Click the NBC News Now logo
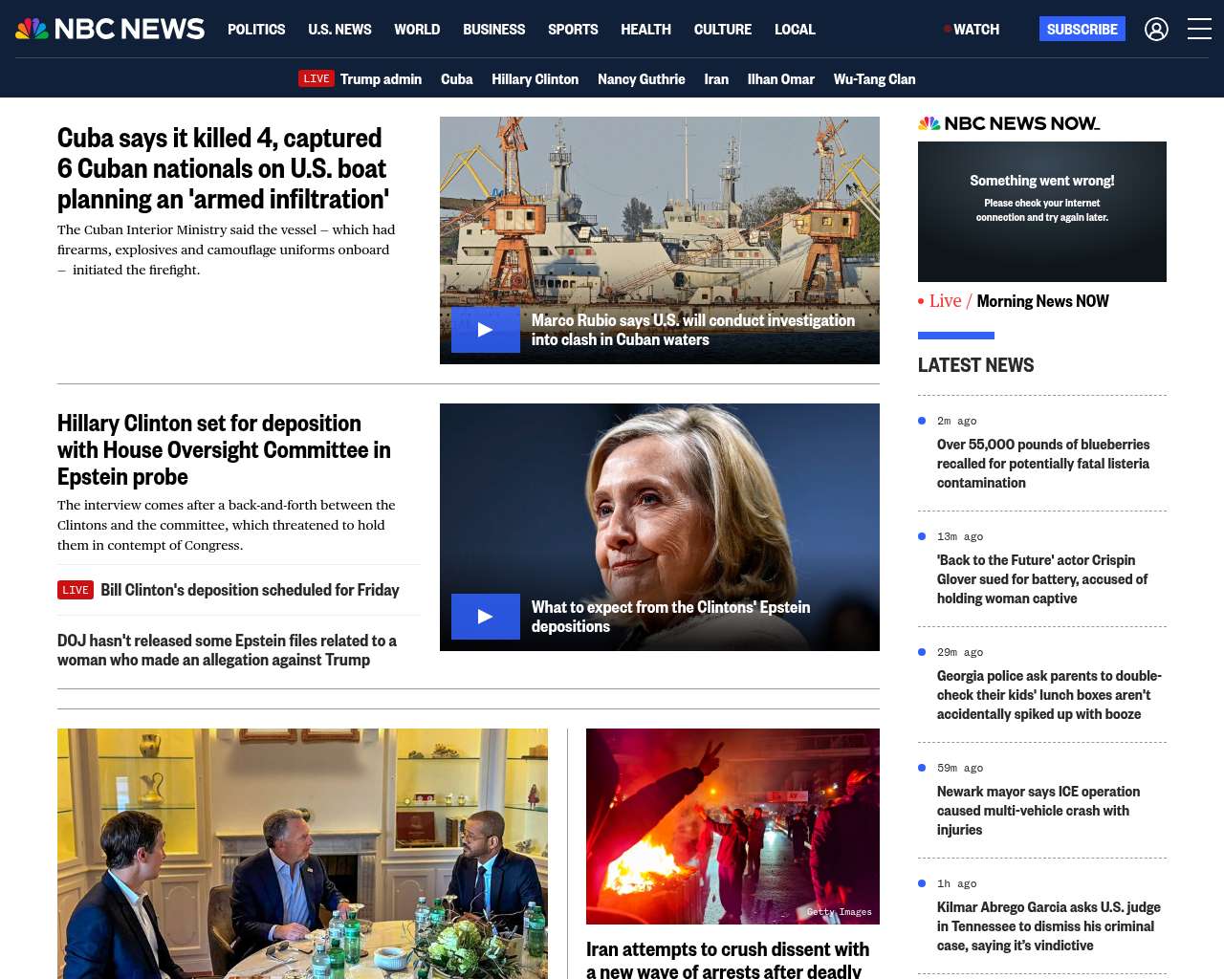Screen dimensions: 1224x979 (1009, 123)
